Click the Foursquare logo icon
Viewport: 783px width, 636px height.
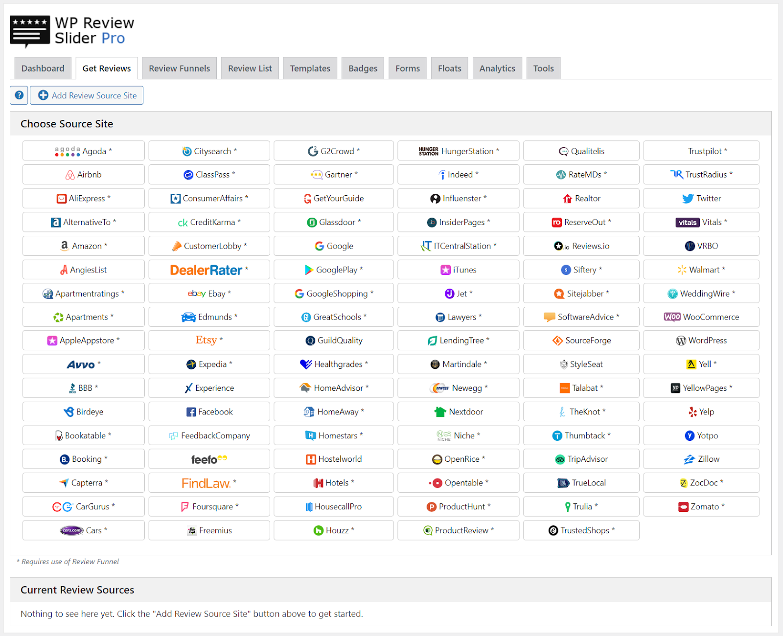(185, 507)
